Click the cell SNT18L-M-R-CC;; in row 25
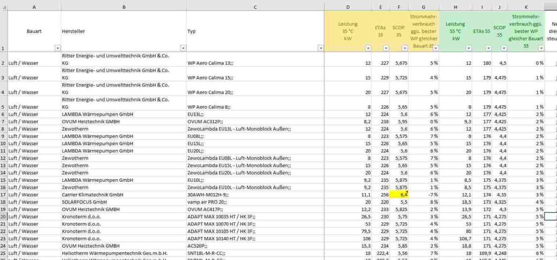Viewport: 557px width, 260px height. 255,253
